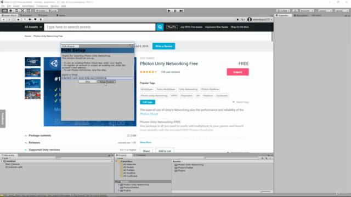The image size is (351, 197).
Task: Open the Layers dropdown
Action: [x=325, y=11]
